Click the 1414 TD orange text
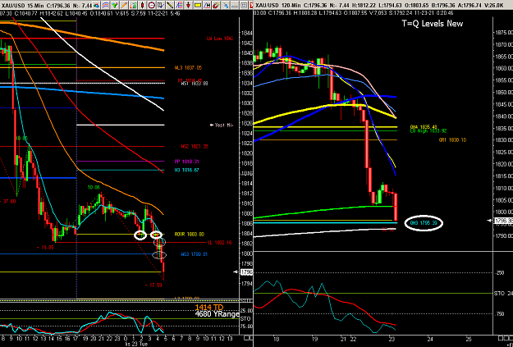Viewport: 513px width, 347px height. pyautogui.click(x=209, y=308)
